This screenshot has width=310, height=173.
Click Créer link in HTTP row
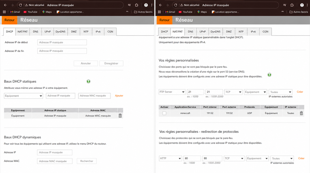tap(301, 158)
